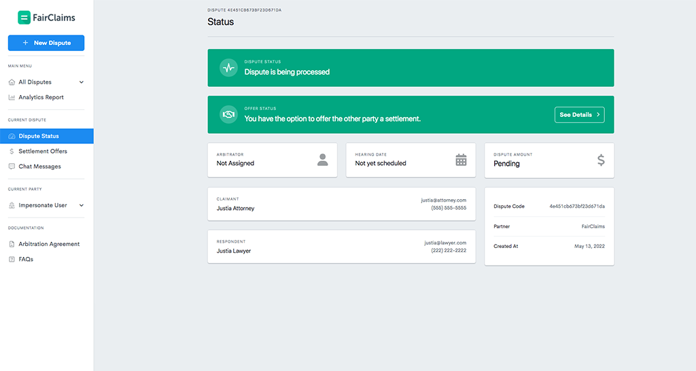
Task: Click the offer status handshake icon
Action: tap(228, 114)
